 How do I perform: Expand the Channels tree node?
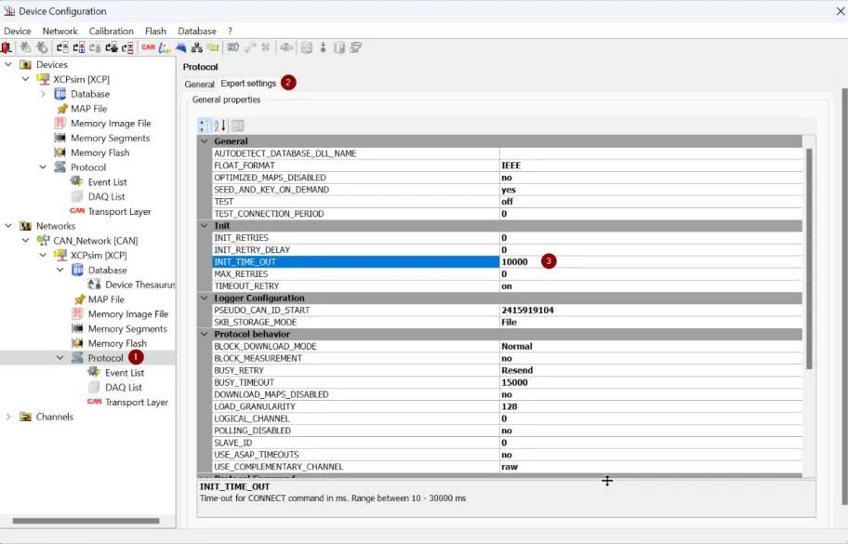[x=8, y=417]
